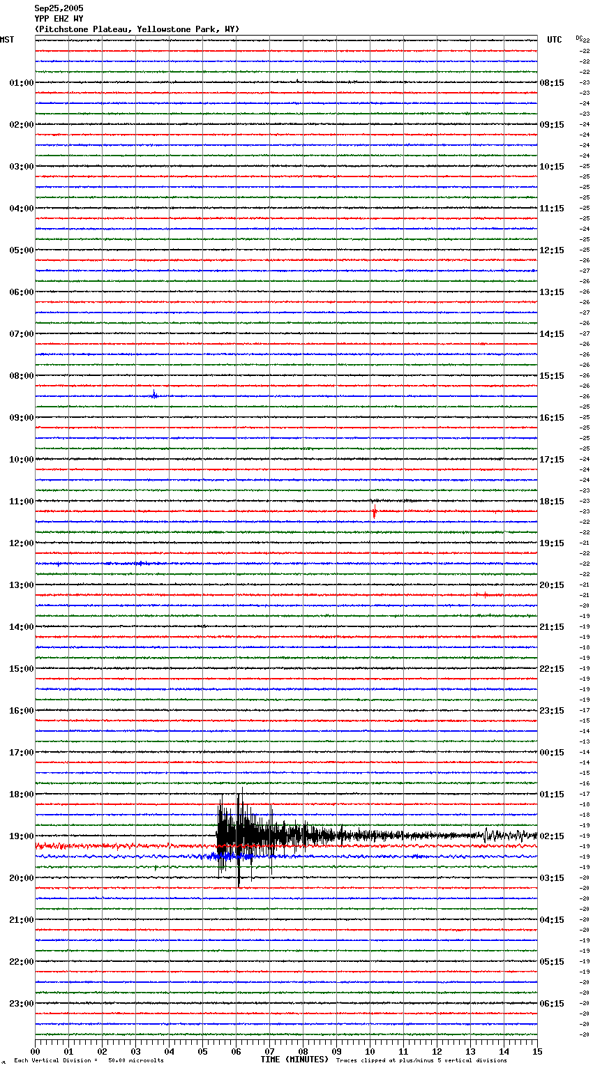593x1070 pixels.
Task: Select the 23:00 MST time label
Action: coord(22,1004)
